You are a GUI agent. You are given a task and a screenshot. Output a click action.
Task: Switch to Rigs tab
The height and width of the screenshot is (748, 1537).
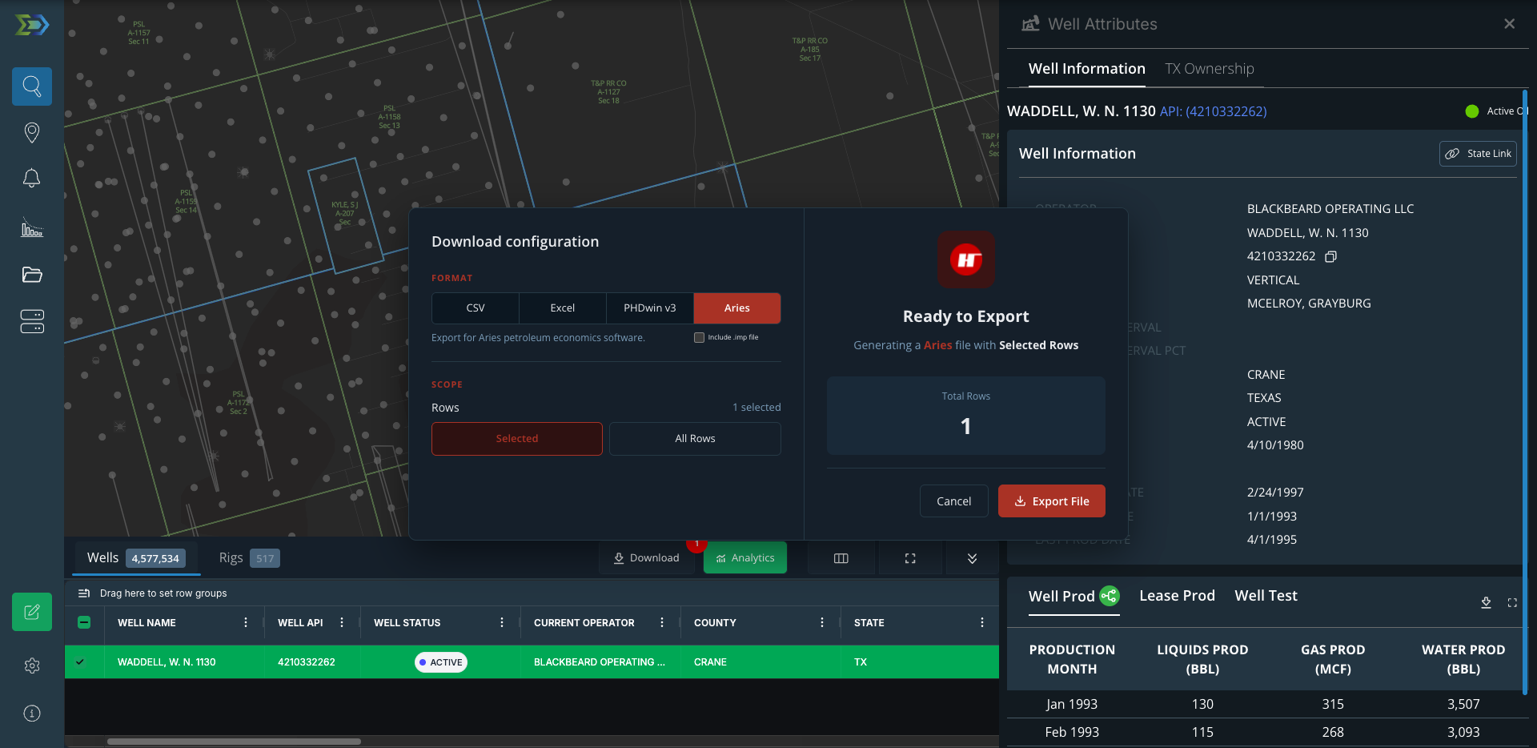click(249, 558)
